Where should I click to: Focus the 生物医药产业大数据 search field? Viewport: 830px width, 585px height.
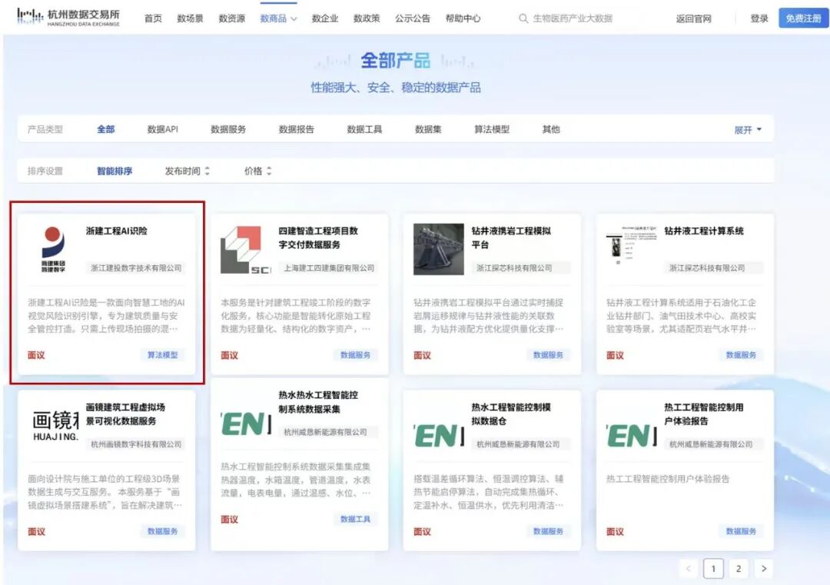[x=573, y=18]
